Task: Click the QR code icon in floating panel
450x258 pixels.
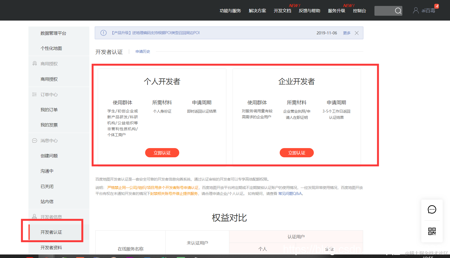Action: pyautogui.click(x=432, y=231)
